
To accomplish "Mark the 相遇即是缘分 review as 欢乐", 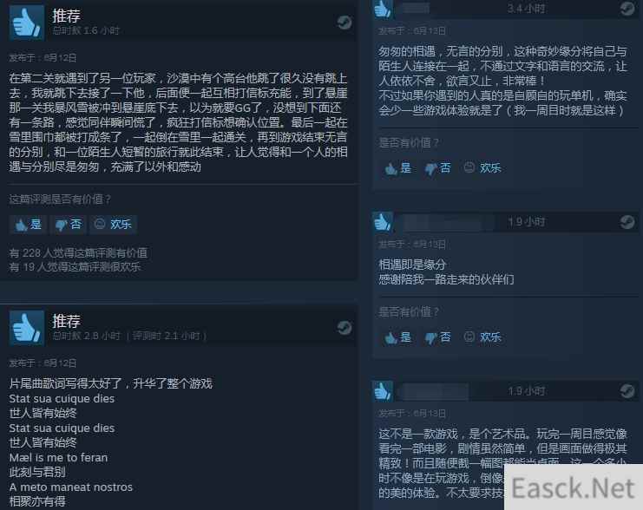I will tap(482, 337).
